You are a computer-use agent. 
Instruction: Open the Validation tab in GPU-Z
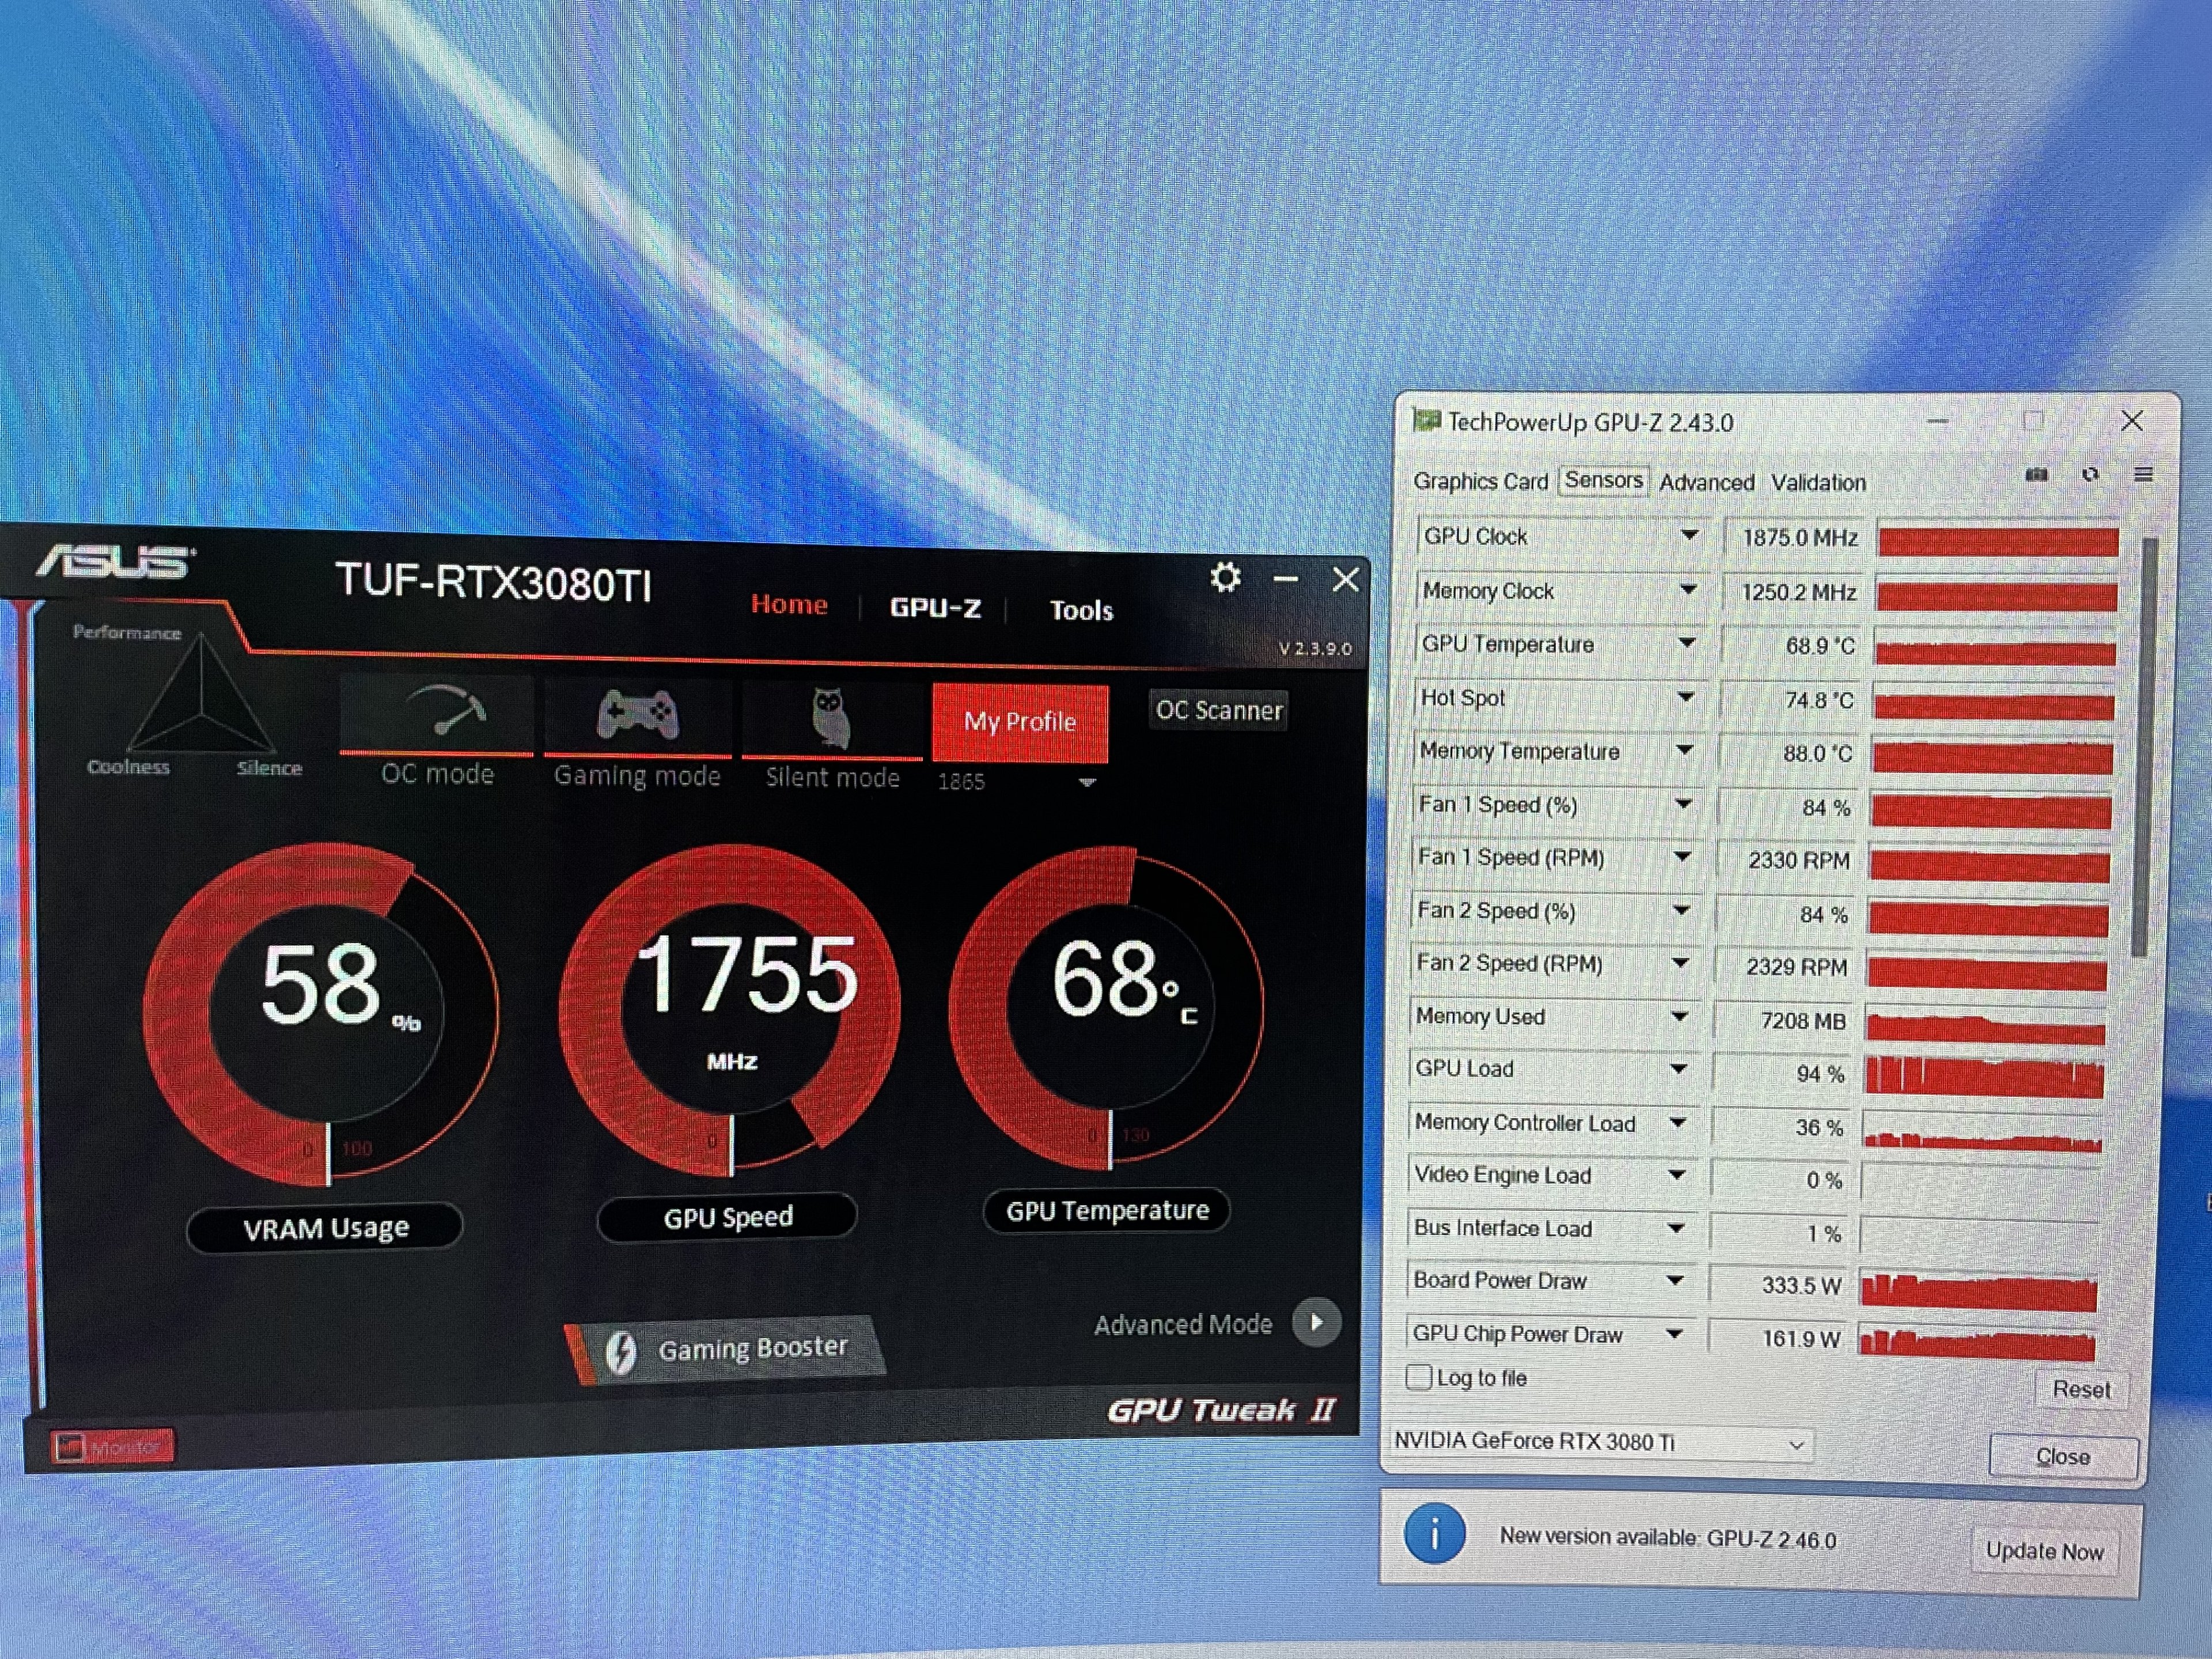[x=1818, y=482]
